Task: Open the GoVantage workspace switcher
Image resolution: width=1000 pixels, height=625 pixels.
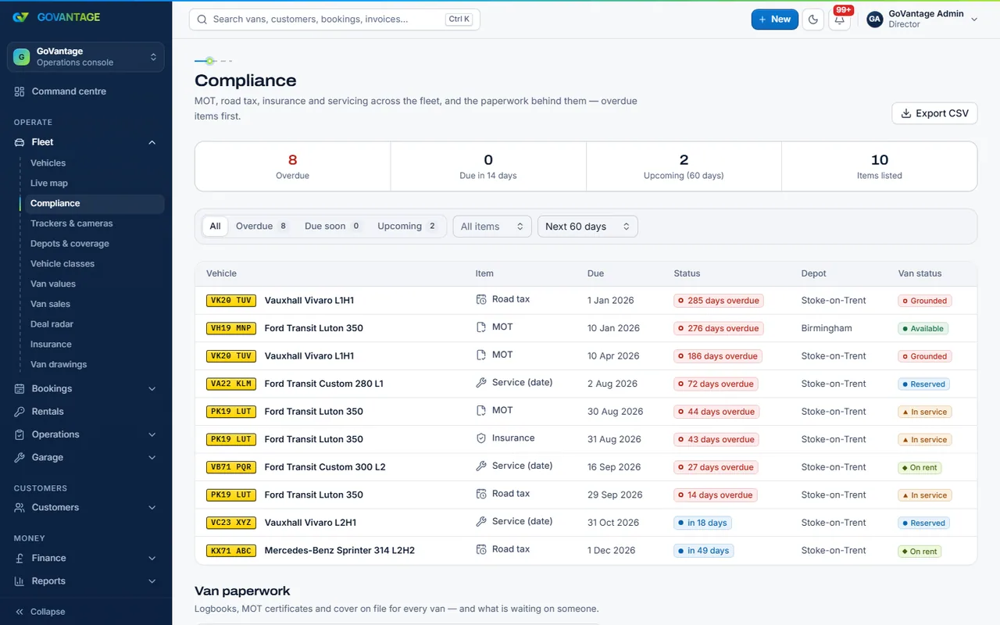Action: tap(86, 57)
